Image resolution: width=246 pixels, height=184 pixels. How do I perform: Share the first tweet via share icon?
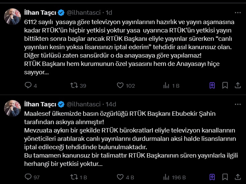(238, 85)
